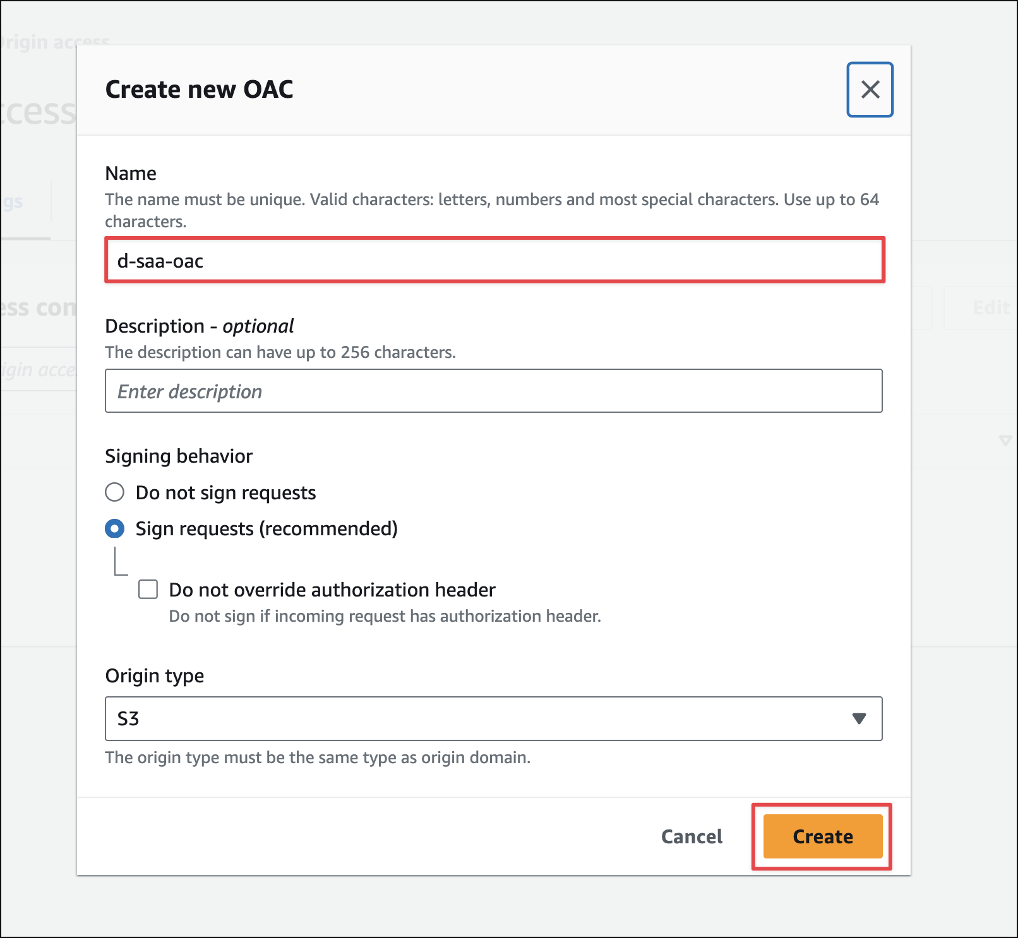Image resolution: width=1018 pixels, height=938 pixels.
Task: Click the orange Create button
Action: click(822, 836)
